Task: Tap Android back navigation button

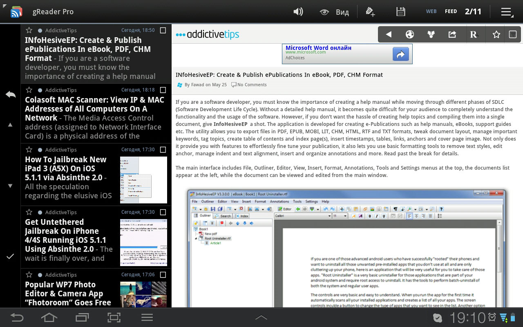Action: 17,317
